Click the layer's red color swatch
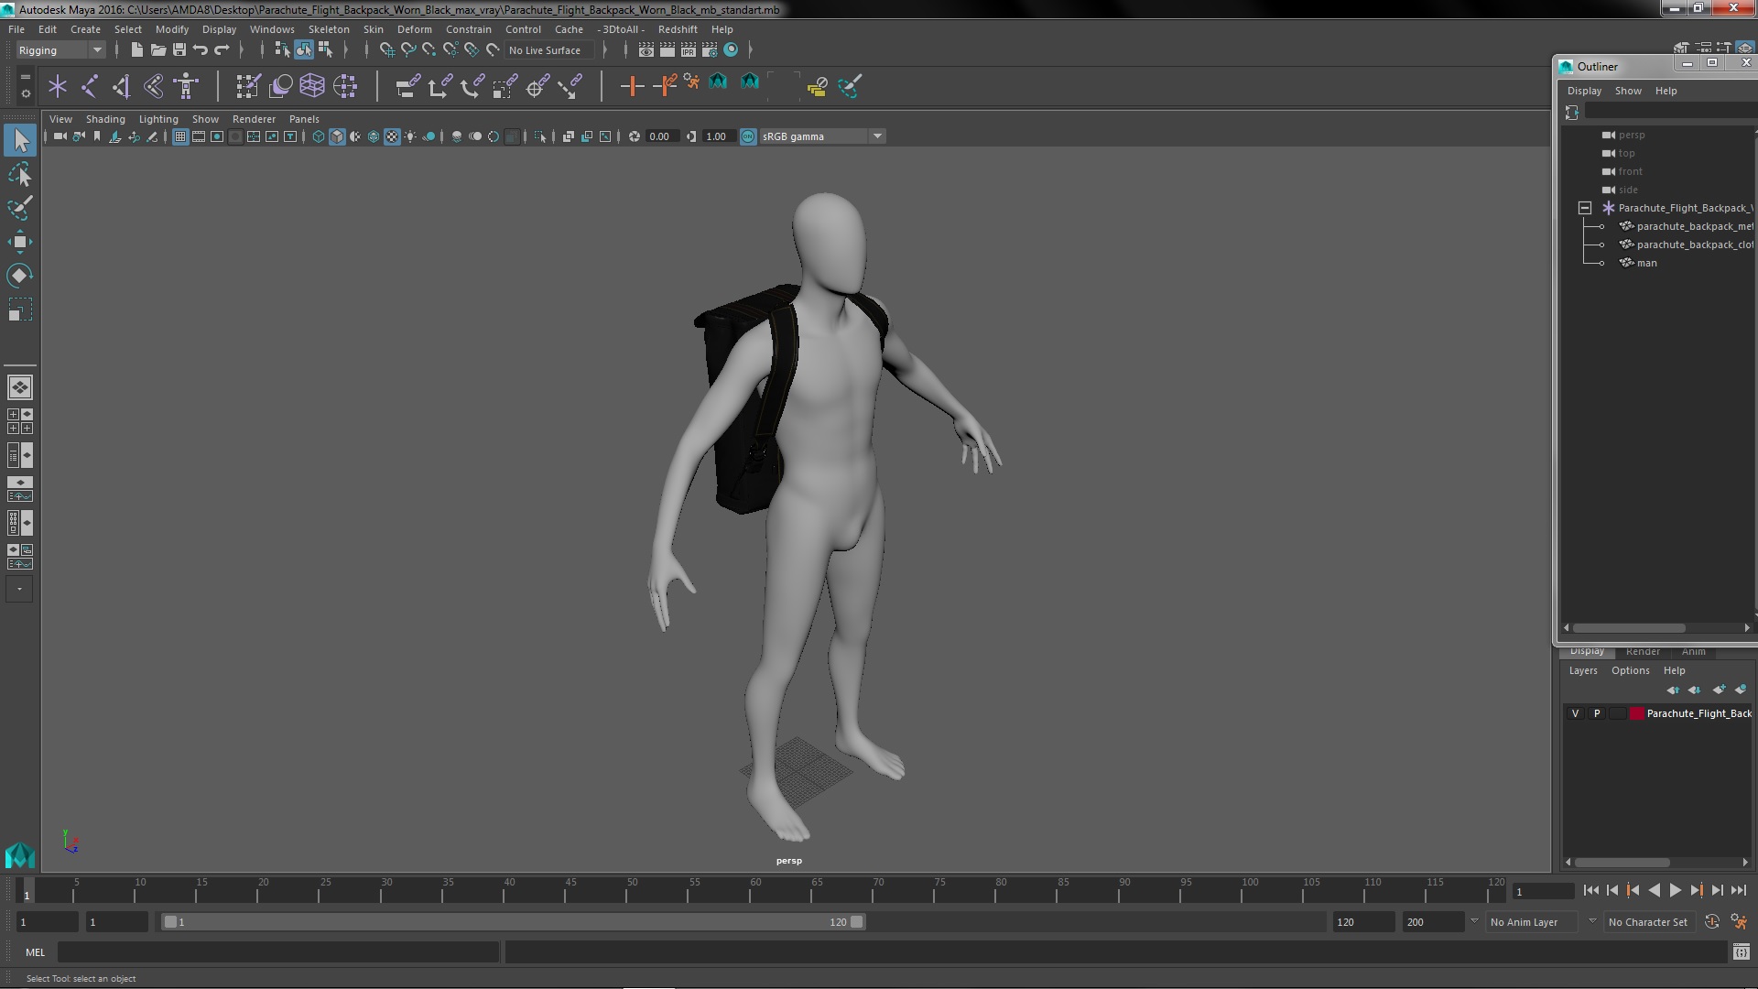This screenshot has height=989, width=1758. (1636, 713)
